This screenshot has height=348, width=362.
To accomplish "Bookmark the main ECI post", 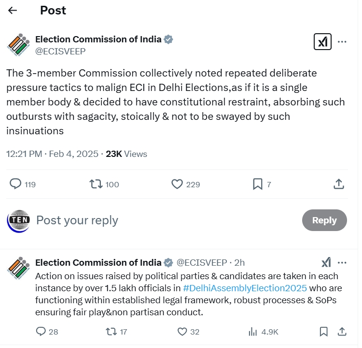I will (x=258, y=184).
